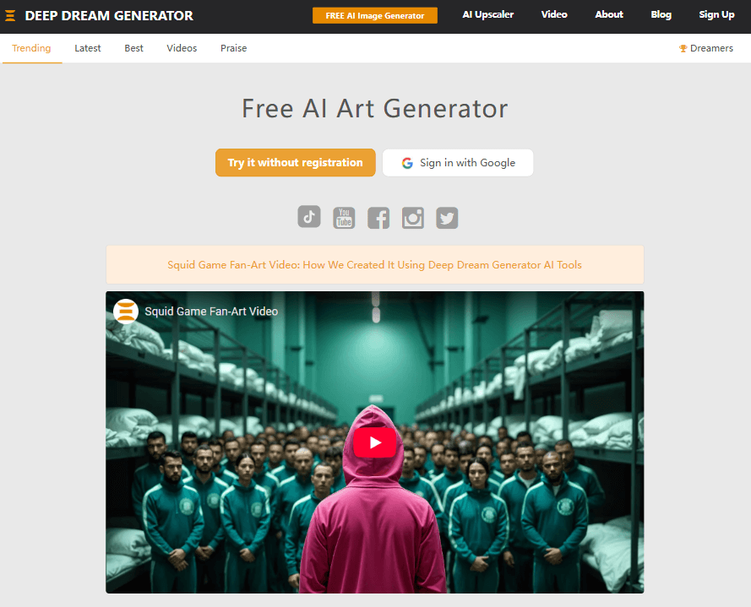Open the TikTok social icon
The height and width of the screenshot is (607, 751).
[309, 217]
